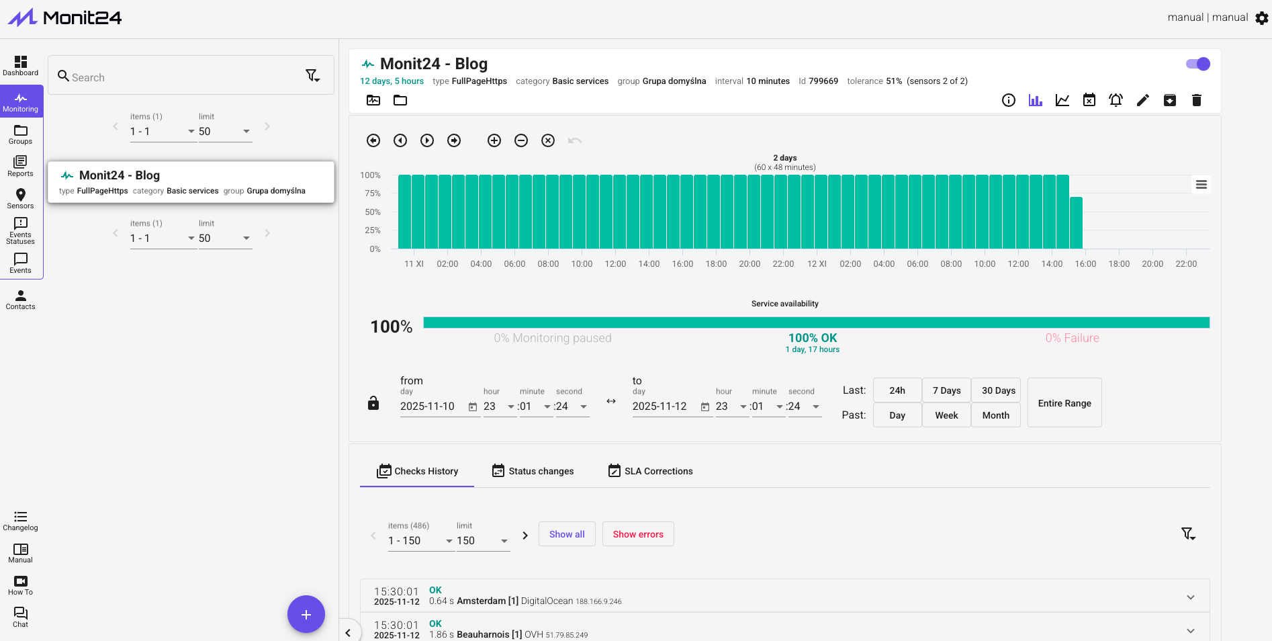Click the Show errors button

click(x=637, y=534)
